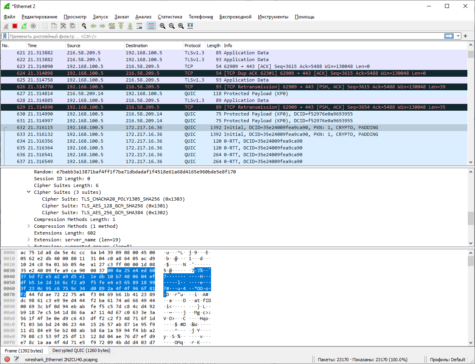Image resolution: width=475 pixels, height=364 pixels.
Task: Click the find packet magnifier icon
Action: [84, 26]
